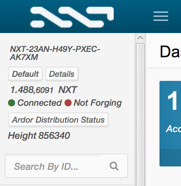This screenshot has height=186, width=181.
Task: Click the Height 856340 text
Action: [x=39, y=135]
